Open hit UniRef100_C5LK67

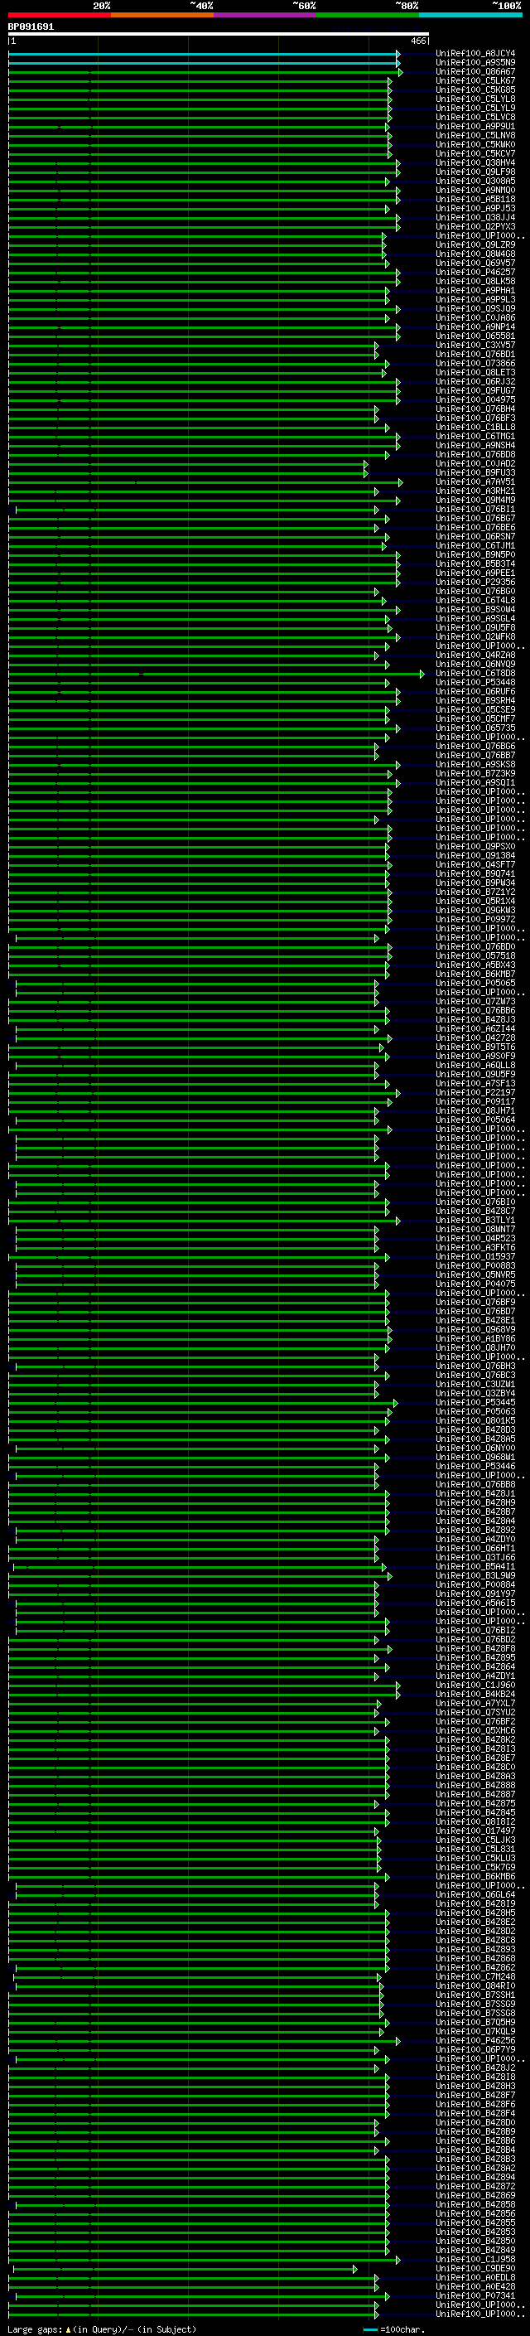point(475,80)
